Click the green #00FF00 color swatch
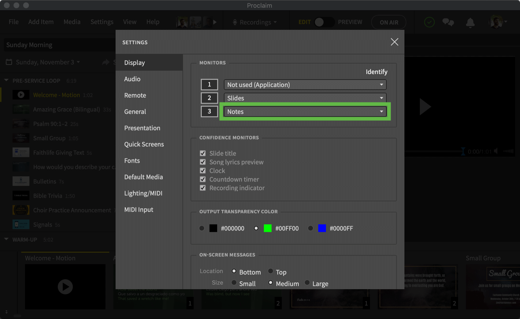Viewport: 520px width, 319px height. (x=268, y=228)
